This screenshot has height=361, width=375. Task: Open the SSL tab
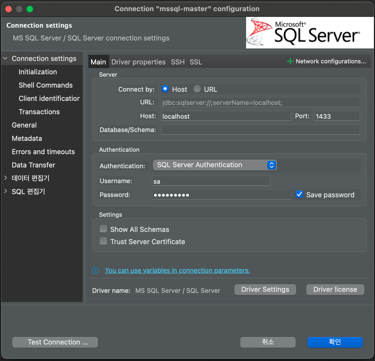pos(196,62)
